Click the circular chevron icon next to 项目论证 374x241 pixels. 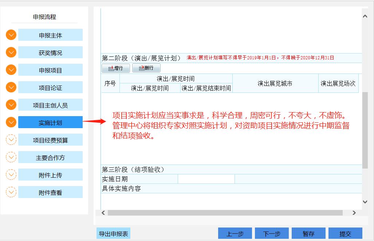[11, 87]
